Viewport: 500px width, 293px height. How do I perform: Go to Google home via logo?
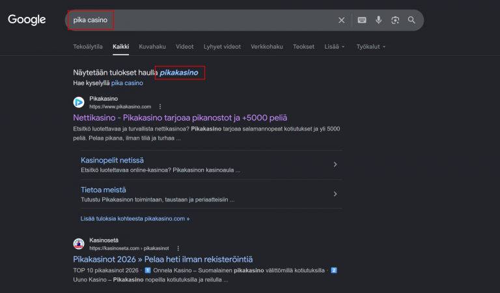click(27, 20)
